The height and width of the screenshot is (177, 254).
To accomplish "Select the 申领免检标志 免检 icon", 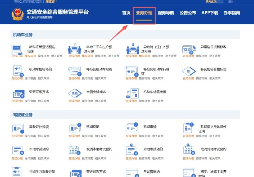I will [x=75, y=93].
